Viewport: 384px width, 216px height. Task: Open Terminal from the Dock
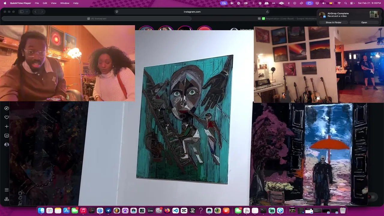coord(263,211)
